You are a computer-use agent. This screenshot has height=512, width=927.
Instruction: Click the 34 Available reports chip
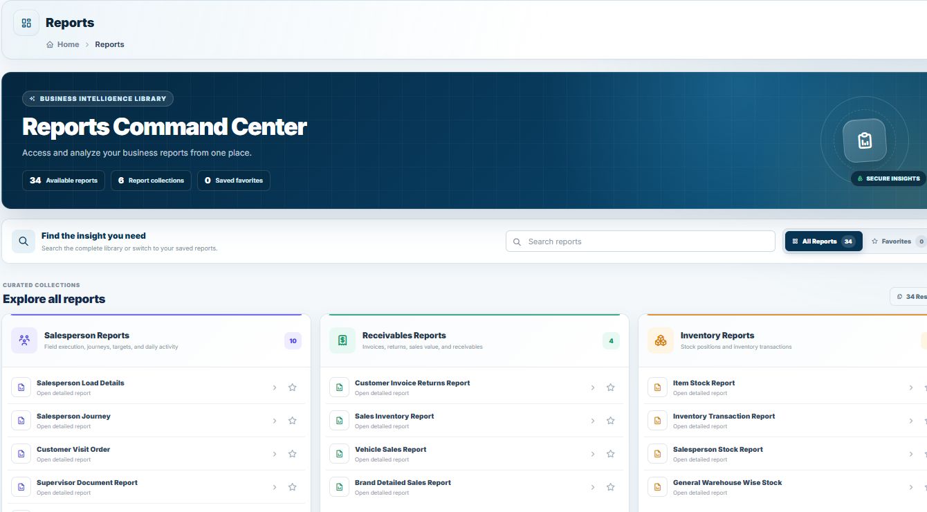coord(64,181)
